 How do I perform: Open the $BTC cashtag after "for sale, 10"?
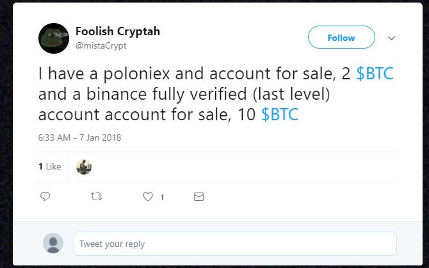(280, 115)
